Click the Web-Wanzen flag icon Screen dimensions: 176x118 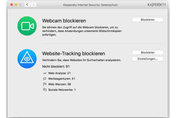point(45,84)
